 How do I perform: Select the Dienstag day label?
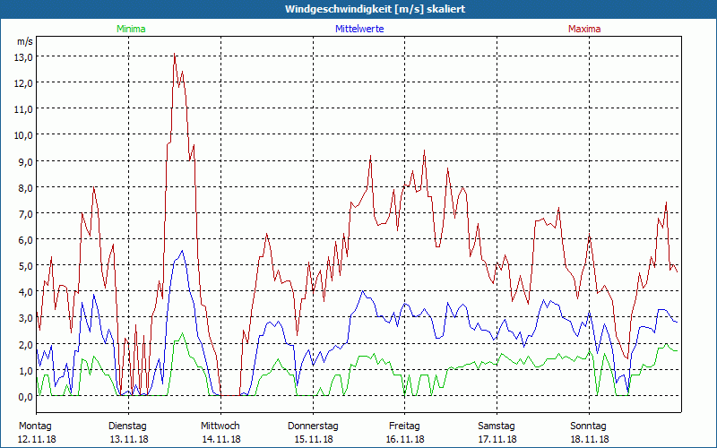tap(127, 426)
